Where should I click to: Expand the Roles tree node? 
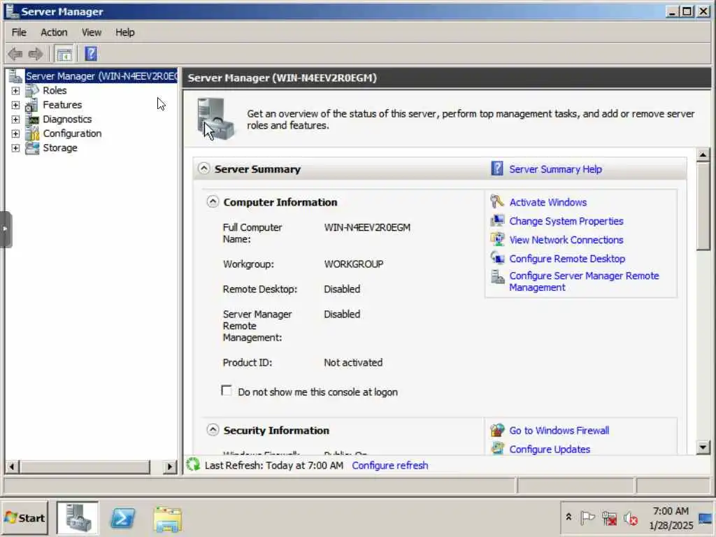[x=15, y=91]
